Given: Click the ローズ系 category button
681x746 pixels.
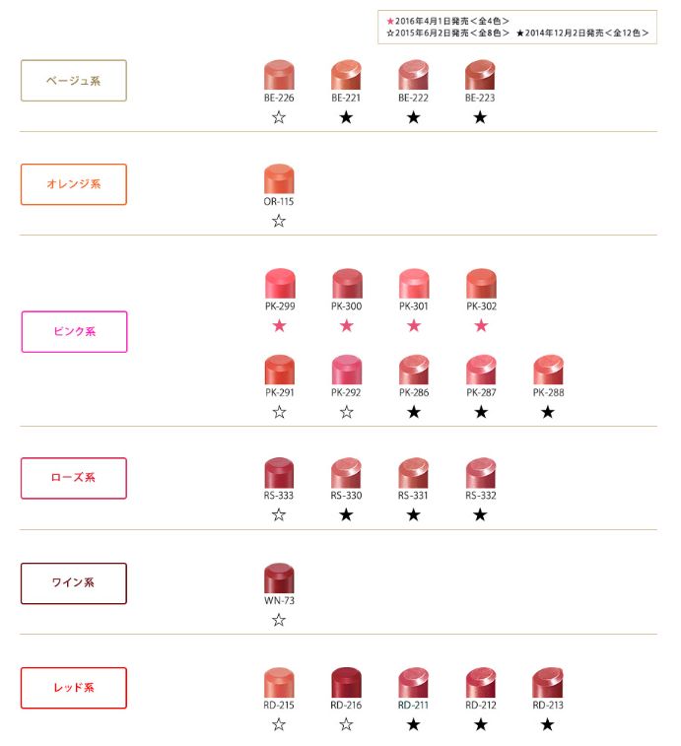Looking at the screenshot, I should (x=74, y=478).
